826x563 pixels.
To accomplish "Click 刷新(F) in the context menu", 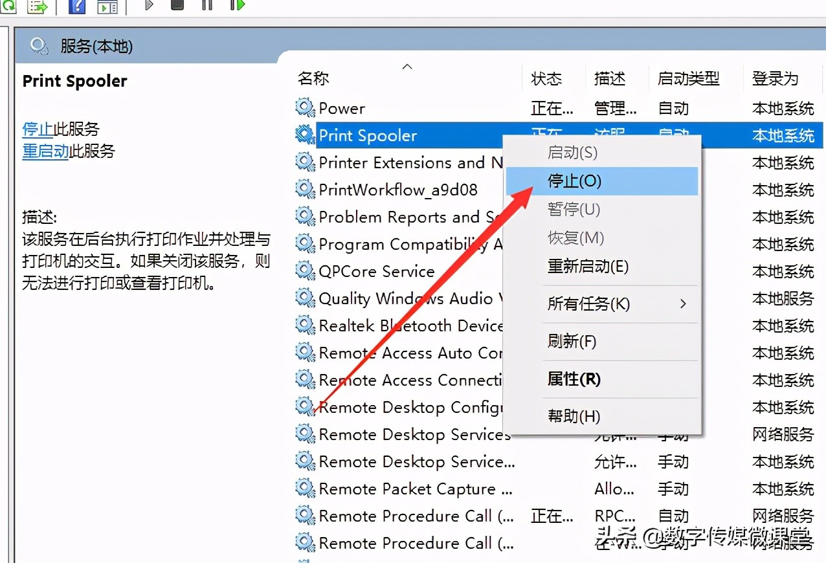I will tap(572, 341).
